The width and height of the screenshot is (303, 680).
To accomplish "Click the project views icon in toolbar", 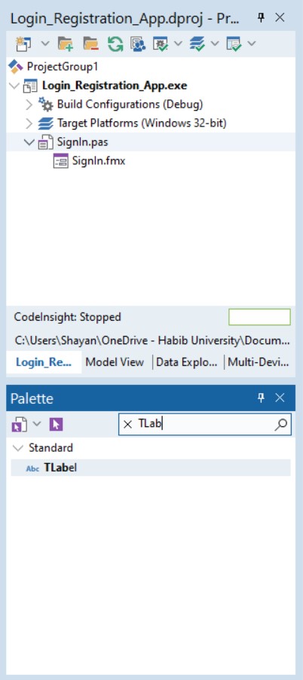I will [138, 44].
